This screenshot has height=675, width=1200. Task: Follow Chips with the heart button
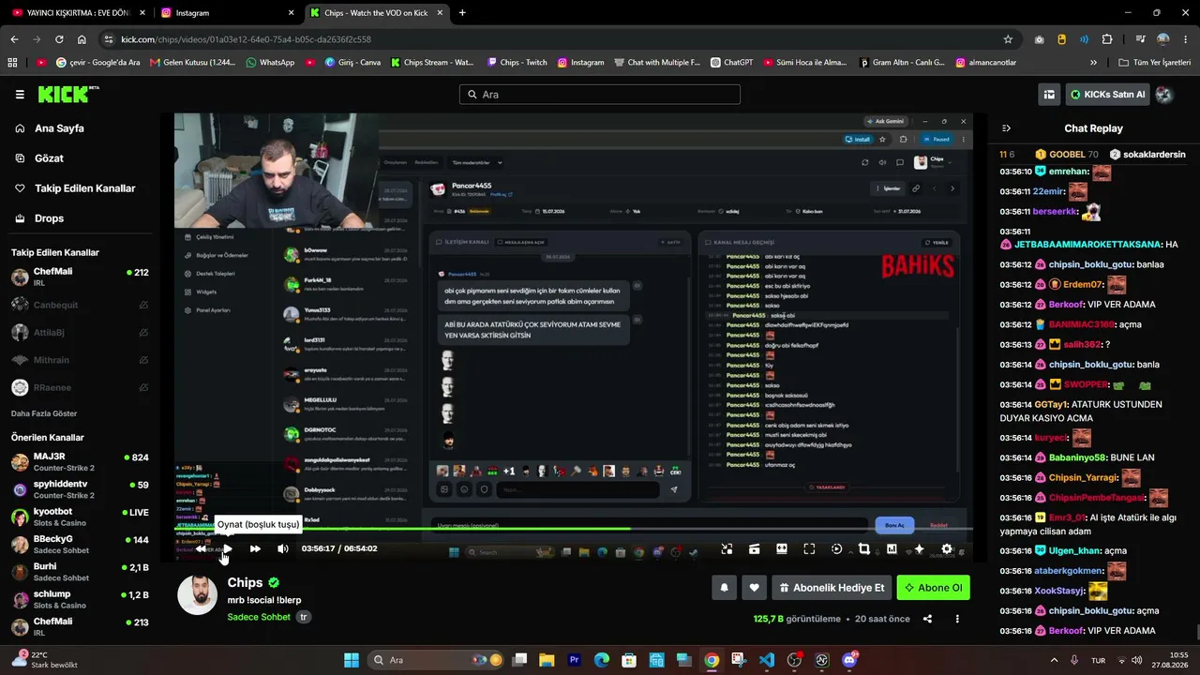pos(754,588)
